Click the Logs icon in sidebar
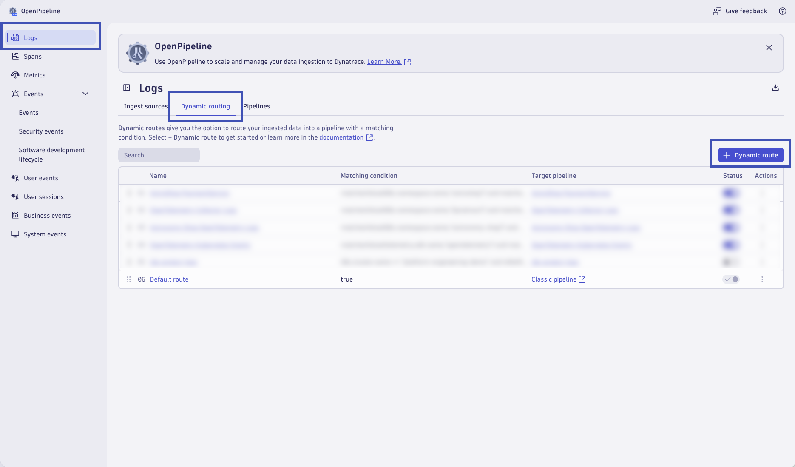The height and width of the screenshot is (467, 795). coord(15,37)
